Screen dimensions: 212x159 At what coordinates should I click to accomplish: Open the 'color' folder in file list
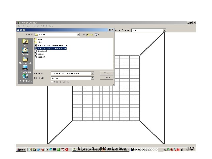(x=38, y=42)
